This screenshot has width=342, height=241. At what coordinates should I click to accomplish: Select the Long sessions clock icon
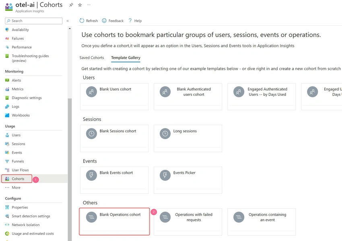(x=165, y=134)
